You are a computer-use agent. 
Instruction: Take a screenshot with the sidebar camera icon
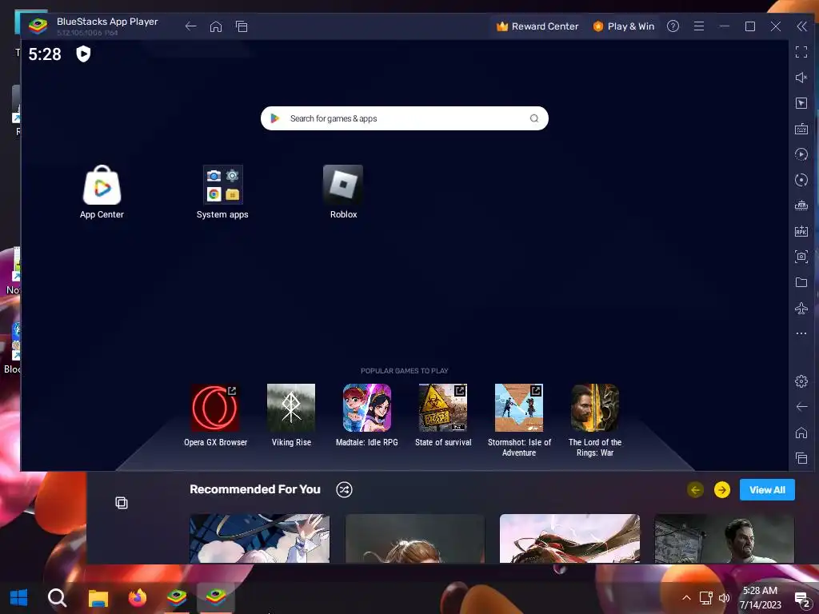coord(801,257)
